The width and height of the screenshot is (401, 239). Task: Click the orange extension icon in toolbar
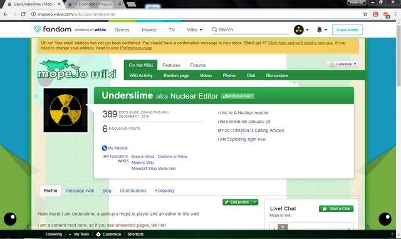coord(386,15)
